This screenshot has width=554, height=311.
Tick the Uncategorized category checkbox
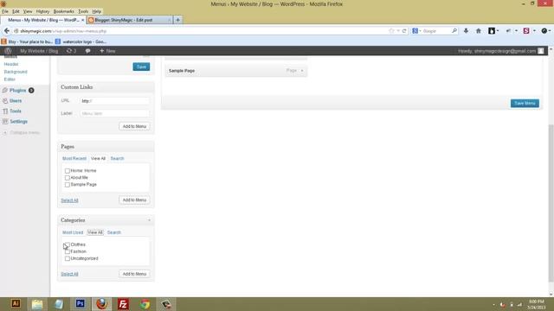(x=68, y=258)
